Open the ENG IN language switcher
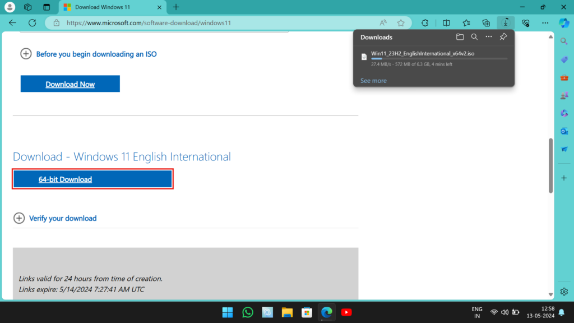 (477, 312)
